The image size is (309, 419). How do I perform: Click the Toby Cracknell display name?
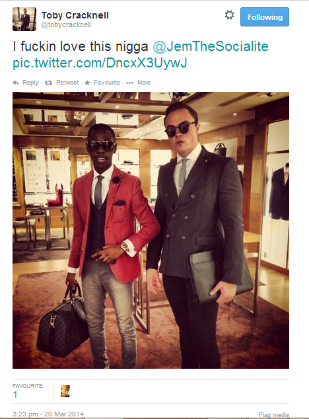[x=75, y=15]
